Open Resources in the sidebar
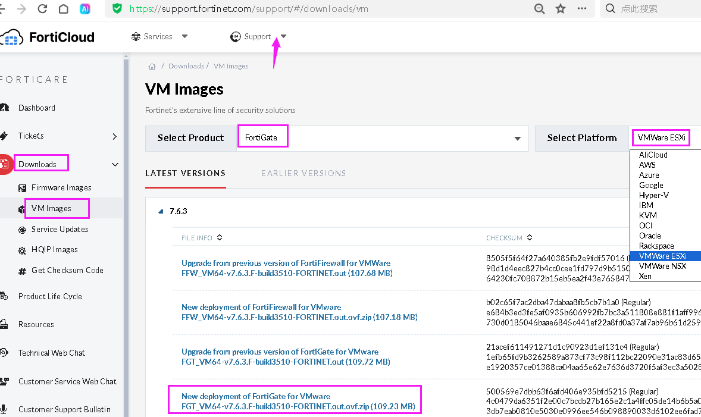 click(x=36, y=324)
